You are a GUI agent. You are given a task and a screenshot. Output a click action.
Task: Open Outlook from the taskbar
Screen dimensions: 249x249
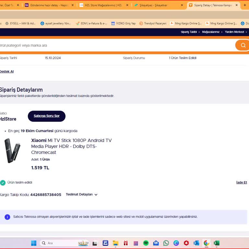click(x=196, y=243)
